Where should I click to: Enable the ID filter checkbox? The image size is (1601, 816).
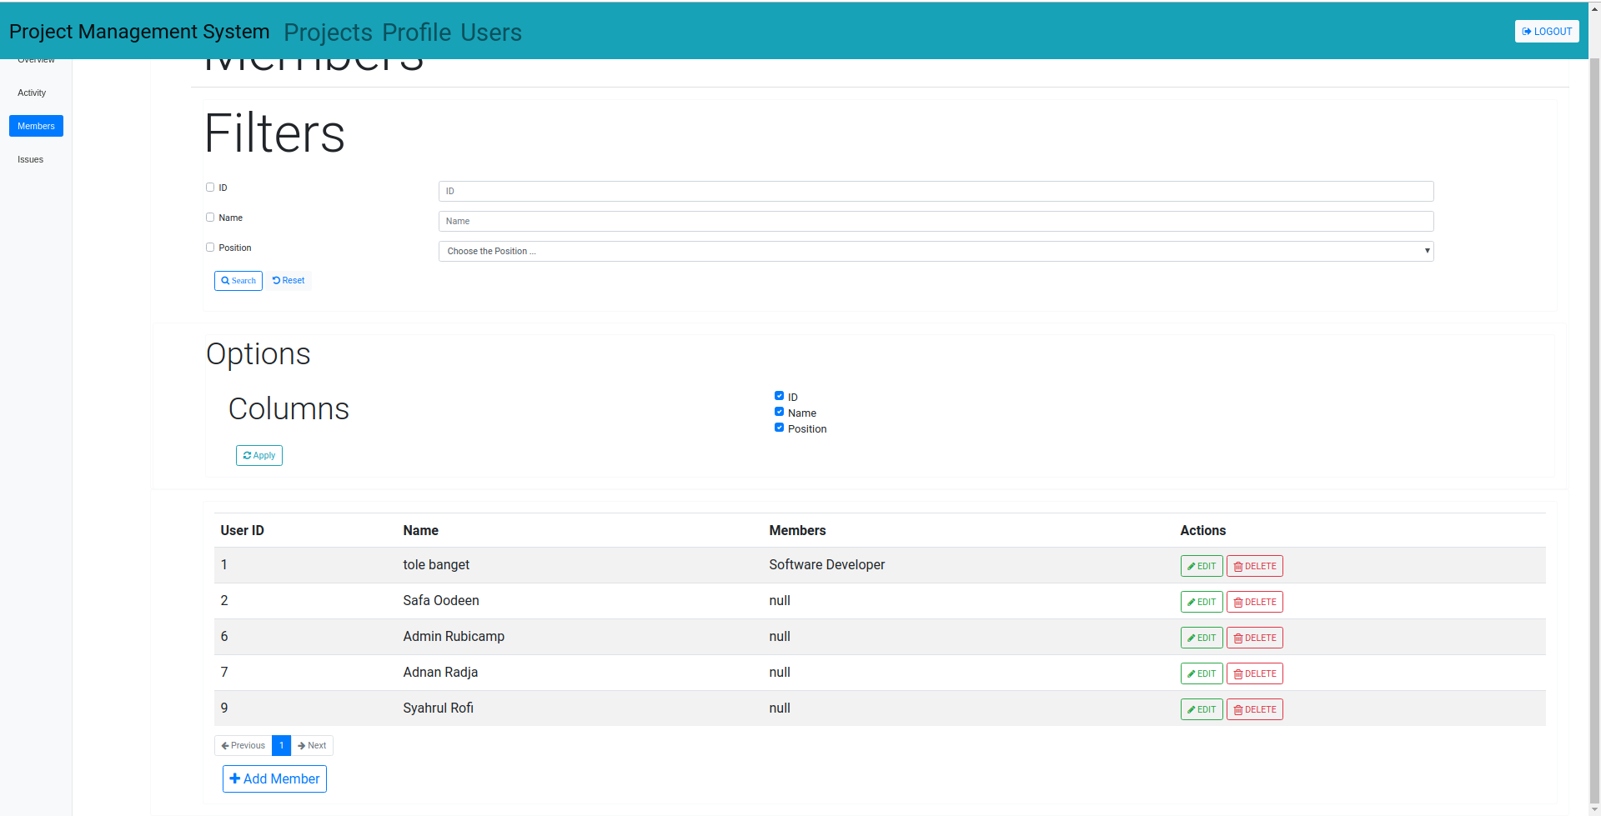click(210, 188)
